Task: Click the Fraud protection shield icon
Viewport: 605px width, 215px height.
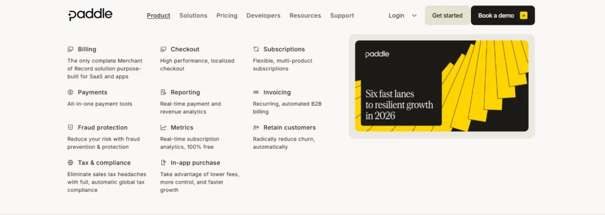Action: tap(70, 128)
